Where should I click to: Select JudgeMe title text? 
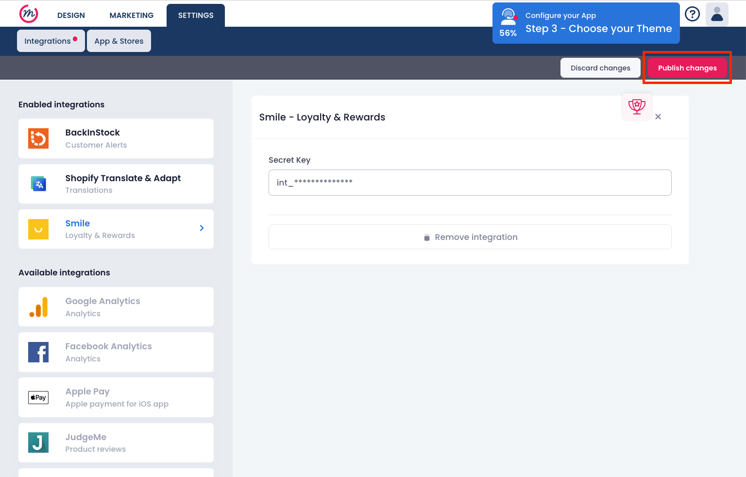click(86, 437)
